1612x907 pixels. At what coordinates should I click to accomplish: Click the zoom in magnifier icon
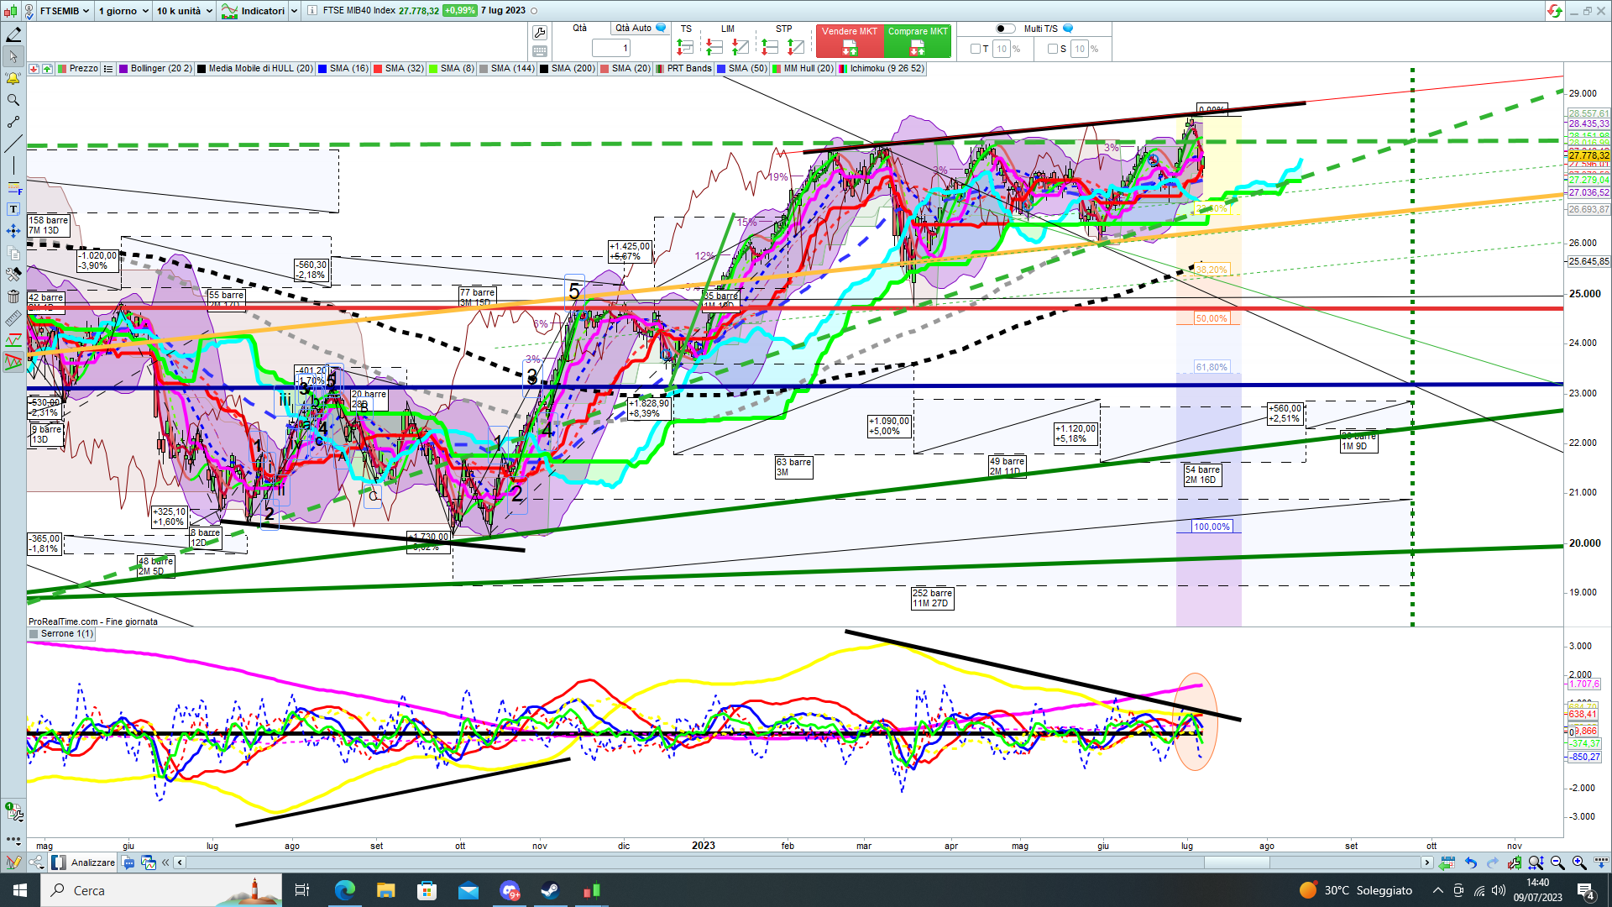[x=1579, y=862]
